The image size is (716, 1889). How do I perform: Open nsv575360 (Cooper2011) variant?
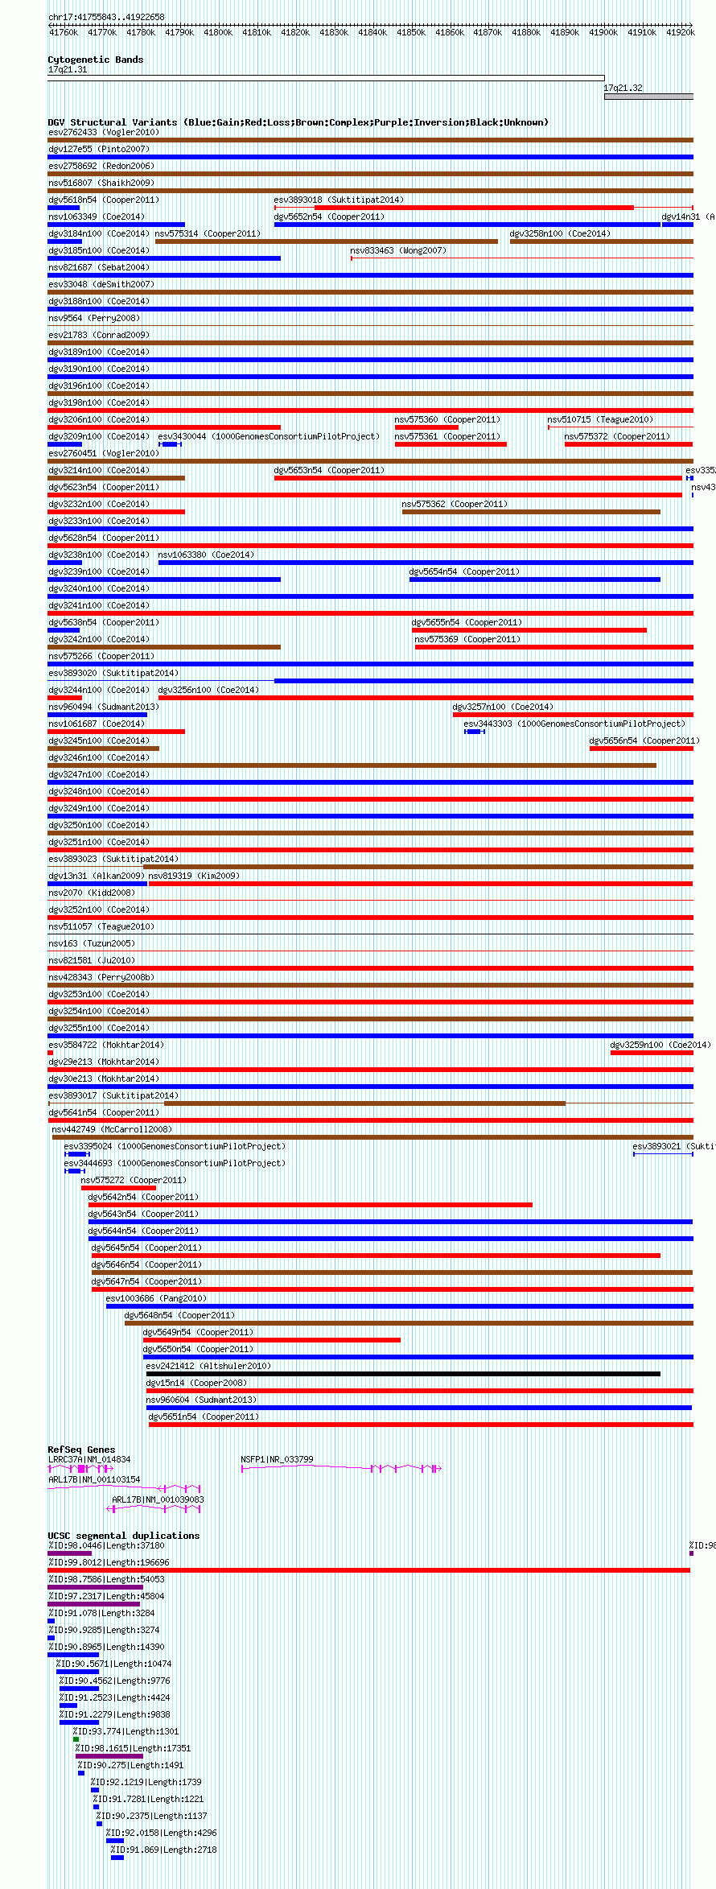click(x=447, y=419)
